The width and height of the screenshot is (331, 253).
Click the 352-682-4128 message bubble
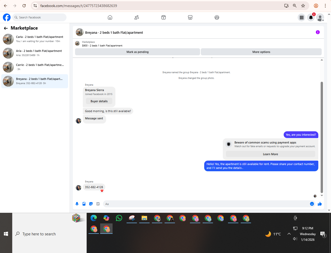tap(94, 187)
